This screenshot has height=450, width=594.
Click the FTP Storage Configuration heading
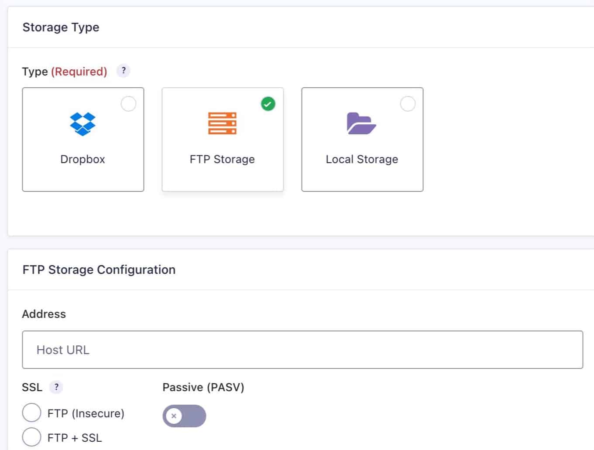(x=99, y=269)
